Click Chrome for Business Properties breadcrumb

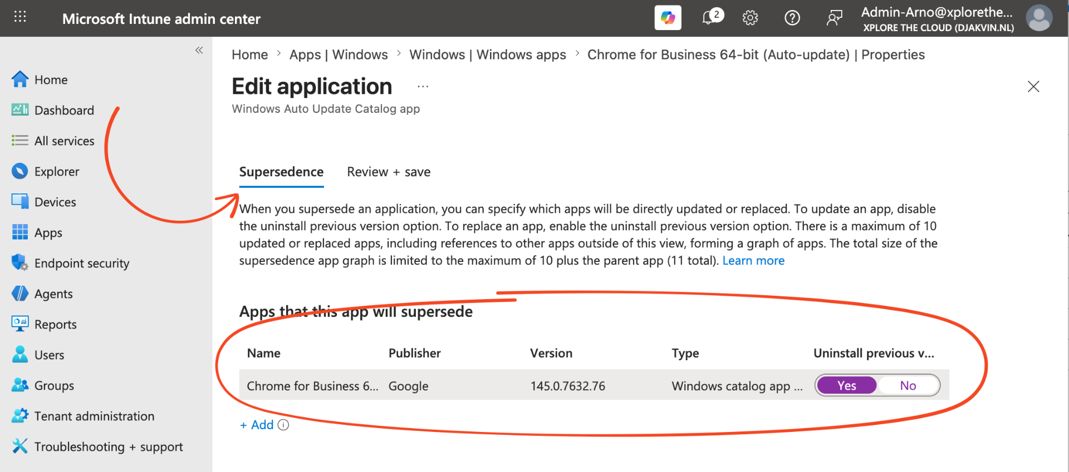756,54
